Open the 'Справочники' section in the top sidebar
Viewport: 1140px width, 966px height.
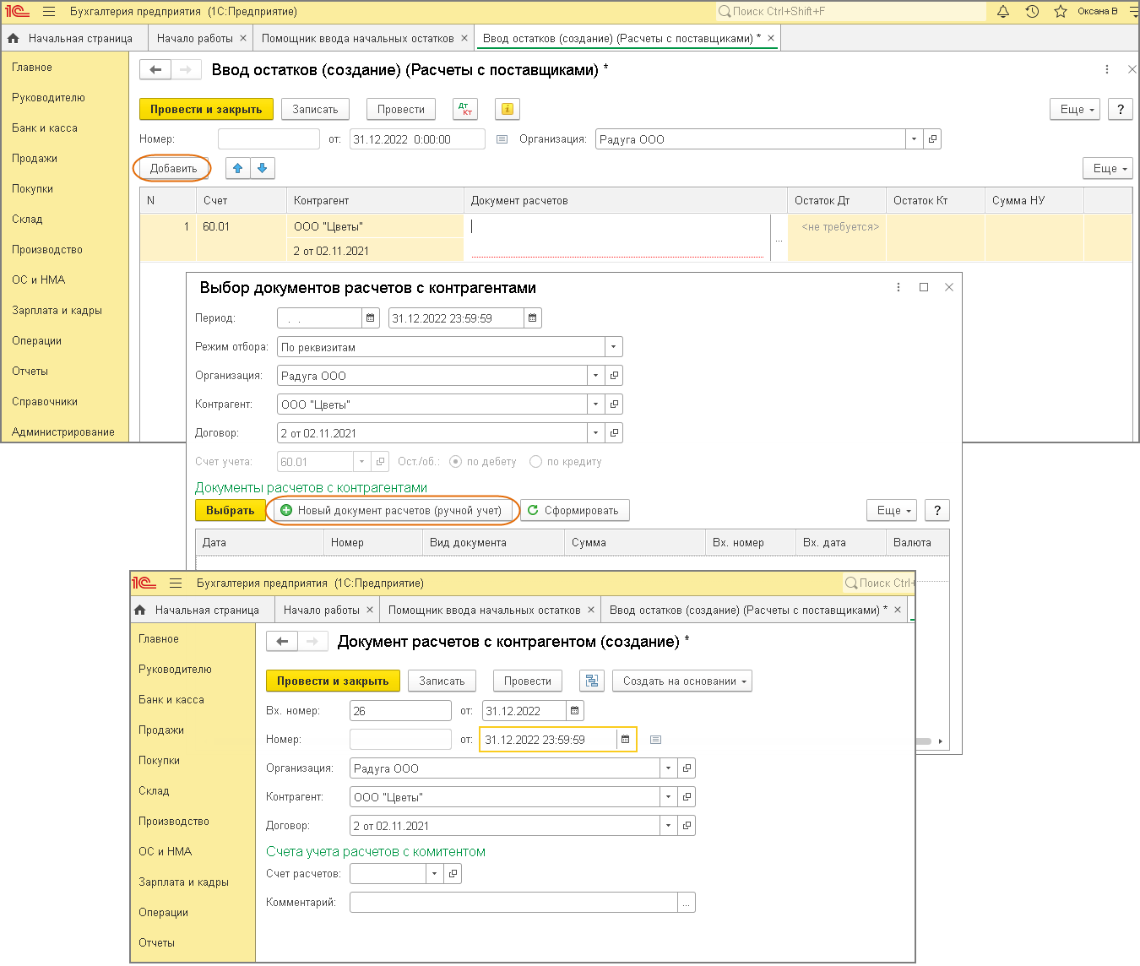point(45,402)
